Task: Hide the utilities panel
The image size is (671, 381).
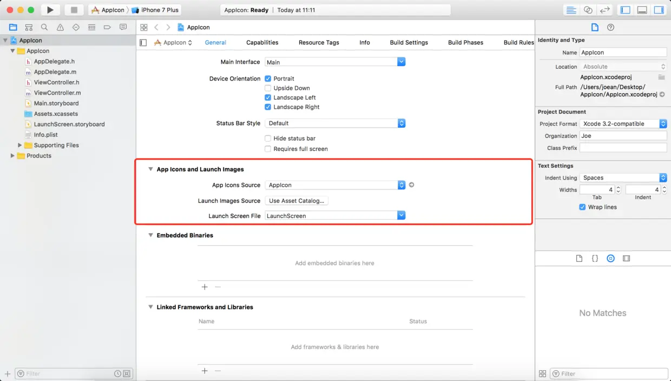Action: coord(659,10)
